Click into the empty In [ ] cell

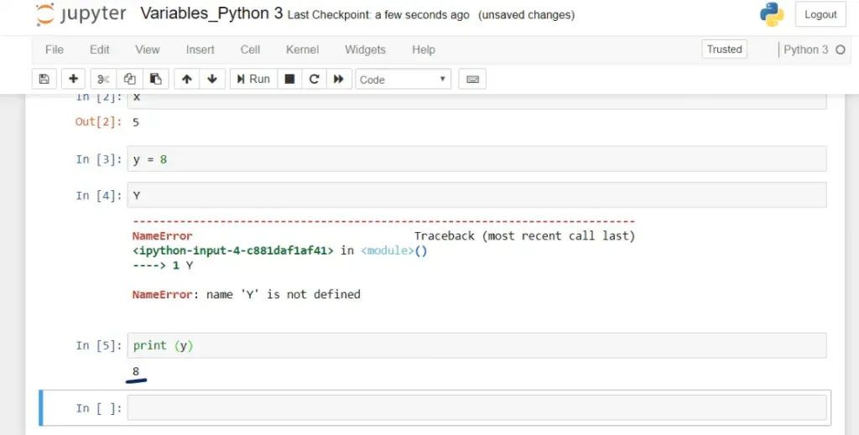click(x=476, y=408)
